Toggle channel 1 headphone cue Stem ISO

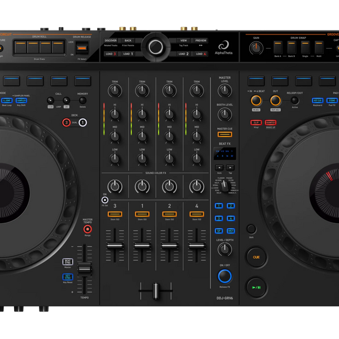pyautogui.click(x=142, y=214)
